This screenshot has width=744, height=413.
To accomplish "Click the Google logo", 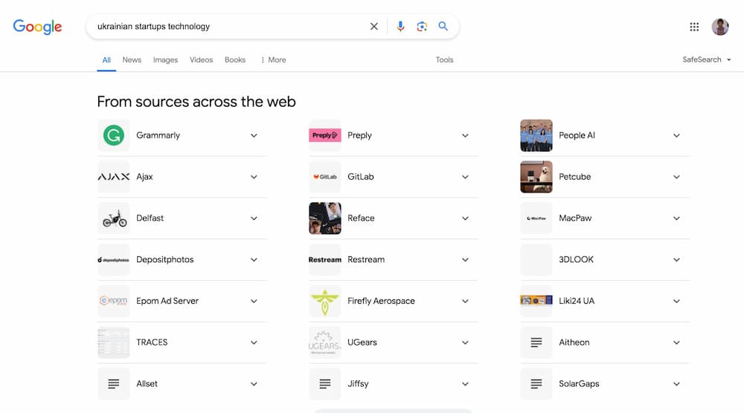I will [x=37, y=27].
